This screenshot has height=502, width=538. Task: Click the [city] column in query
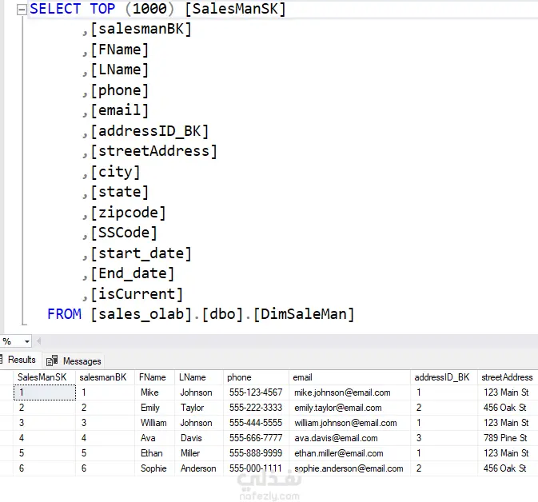click(115, 172)
